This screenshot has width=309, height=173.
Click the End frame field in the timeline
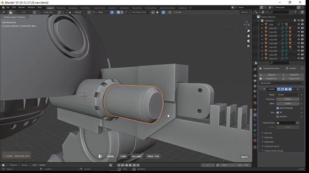coord(243,165)
